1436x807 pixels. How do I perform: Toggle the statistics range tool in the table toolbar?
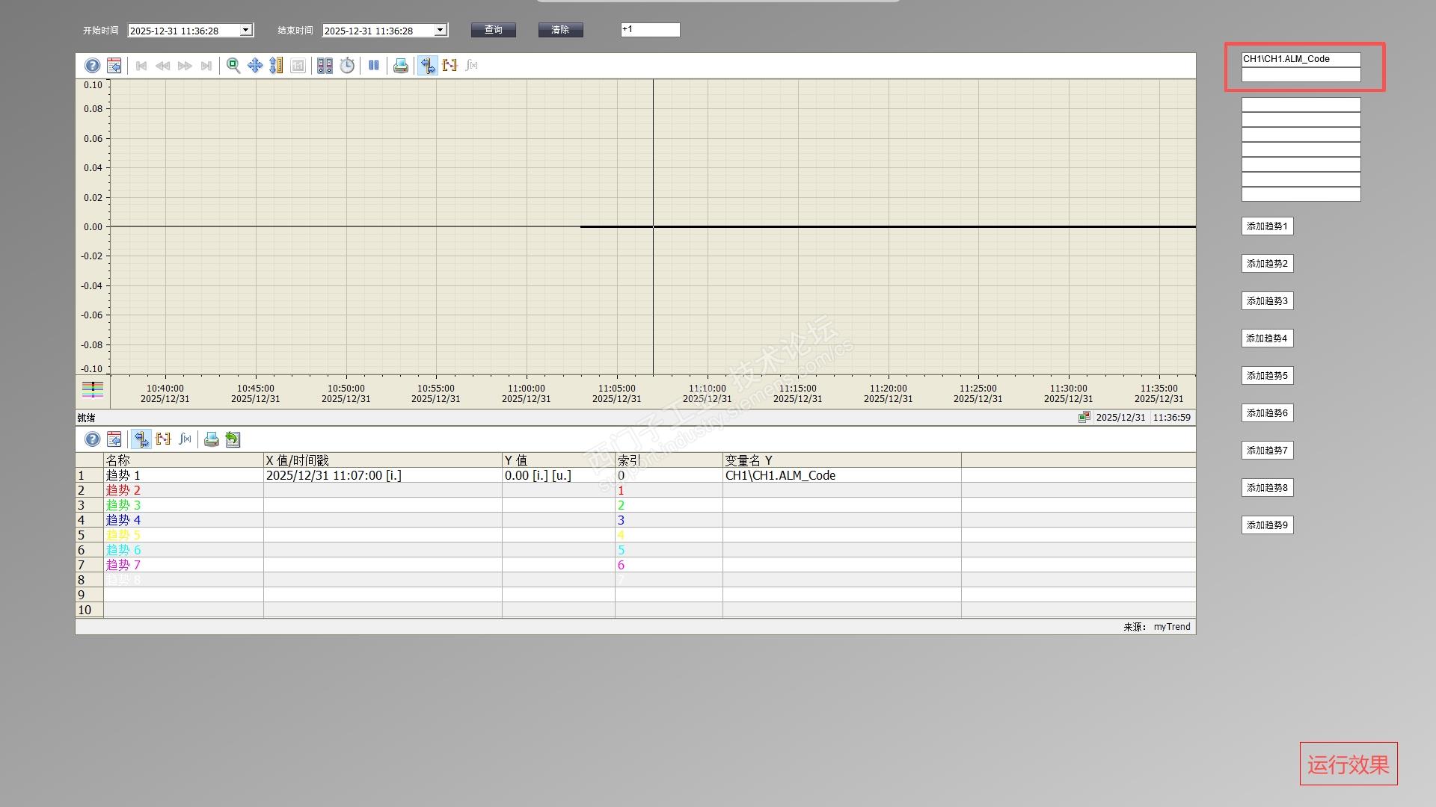(x=163, y=439)
